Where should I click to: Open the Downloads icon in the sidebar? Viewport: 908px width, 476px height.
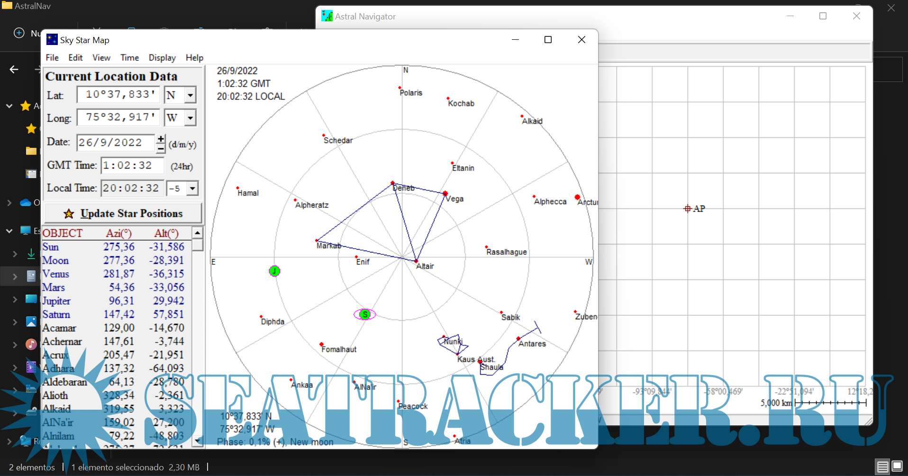(x=31, y=254)
